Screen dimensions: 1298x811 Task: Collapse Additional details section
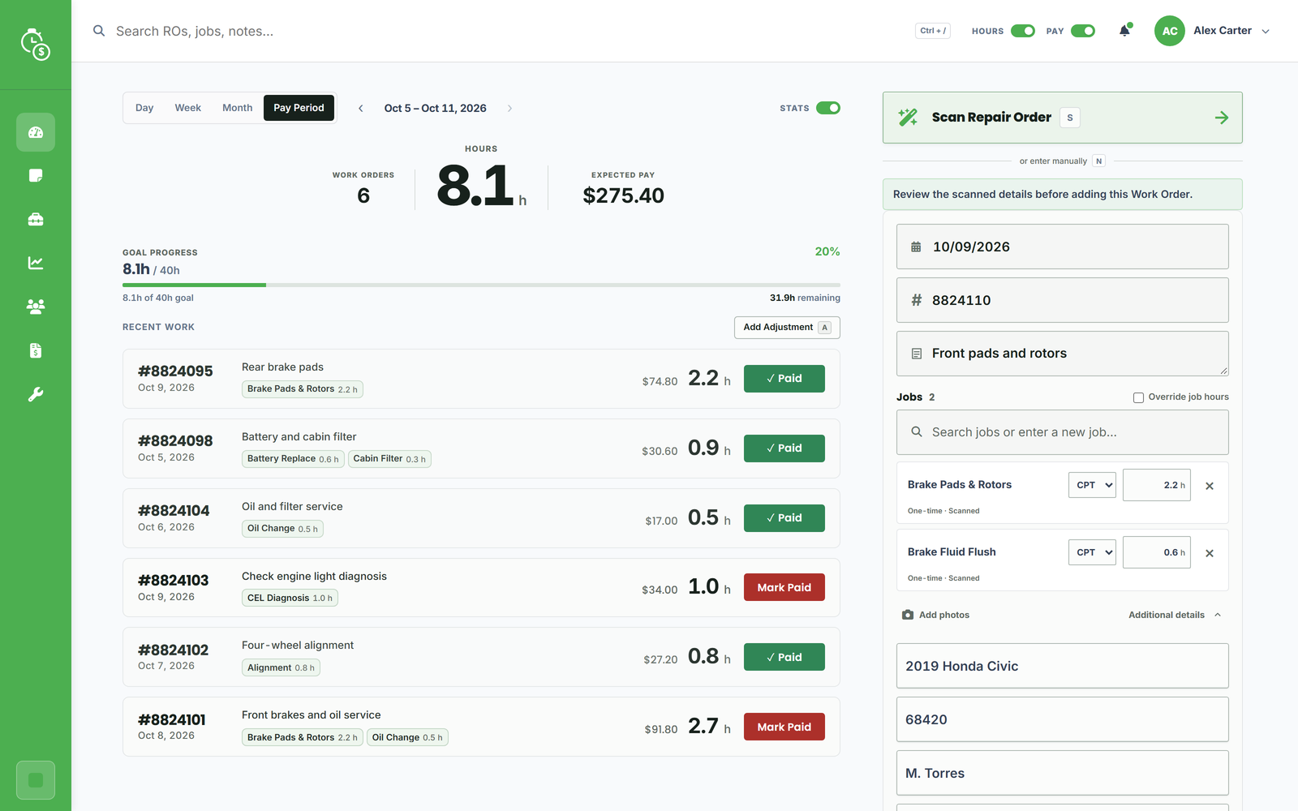[x=1175, y=615]
